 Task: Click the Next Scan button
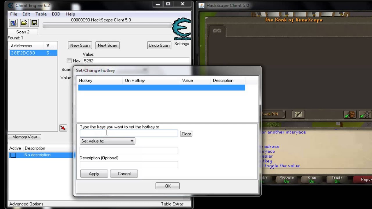point(108,45)
